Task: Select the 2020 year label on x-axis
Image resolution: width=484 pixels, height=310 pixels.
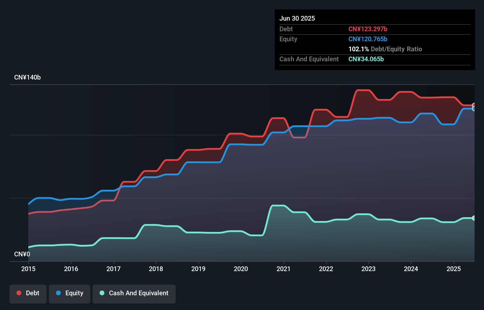Action: coord(241,269)
